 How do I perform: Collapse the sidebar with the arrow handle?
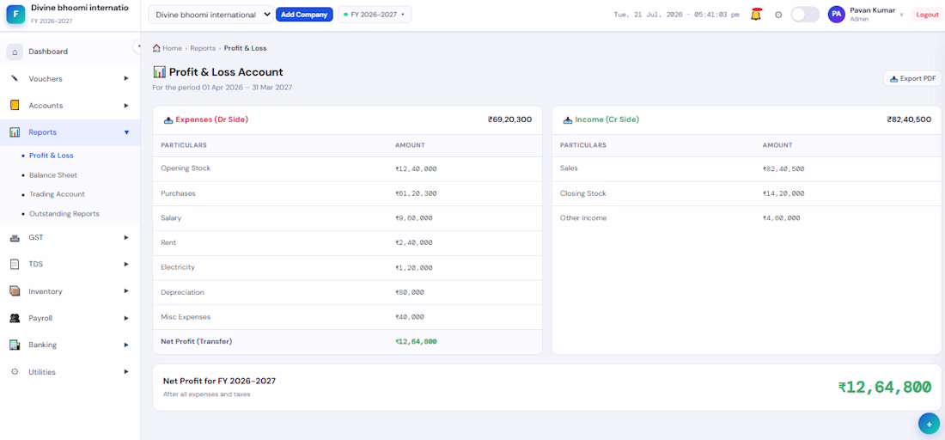pos(138,46)
